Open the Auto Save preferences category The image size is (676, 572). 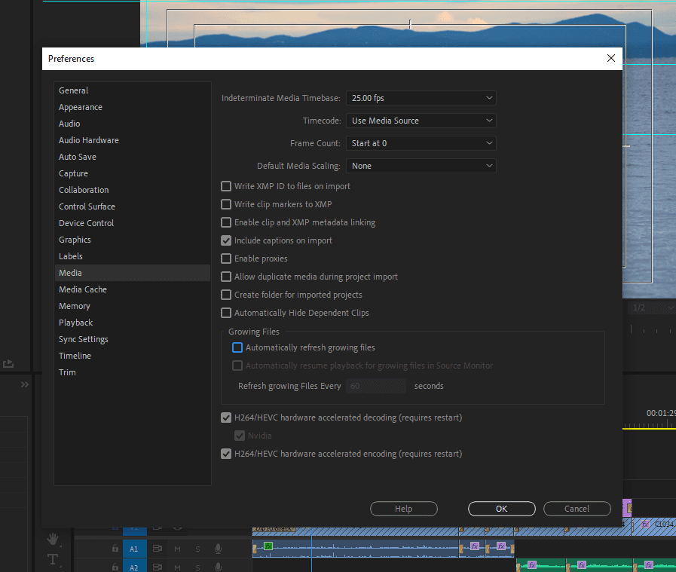pyautogui.click(x=78, y=157)
